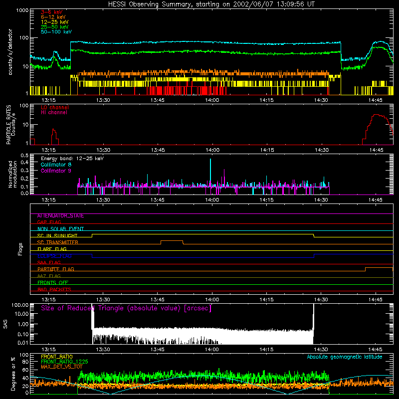
Task: Click the 'BAD_PACKETS' flag label
Action: pyautogui.click(x=54, y=290)
